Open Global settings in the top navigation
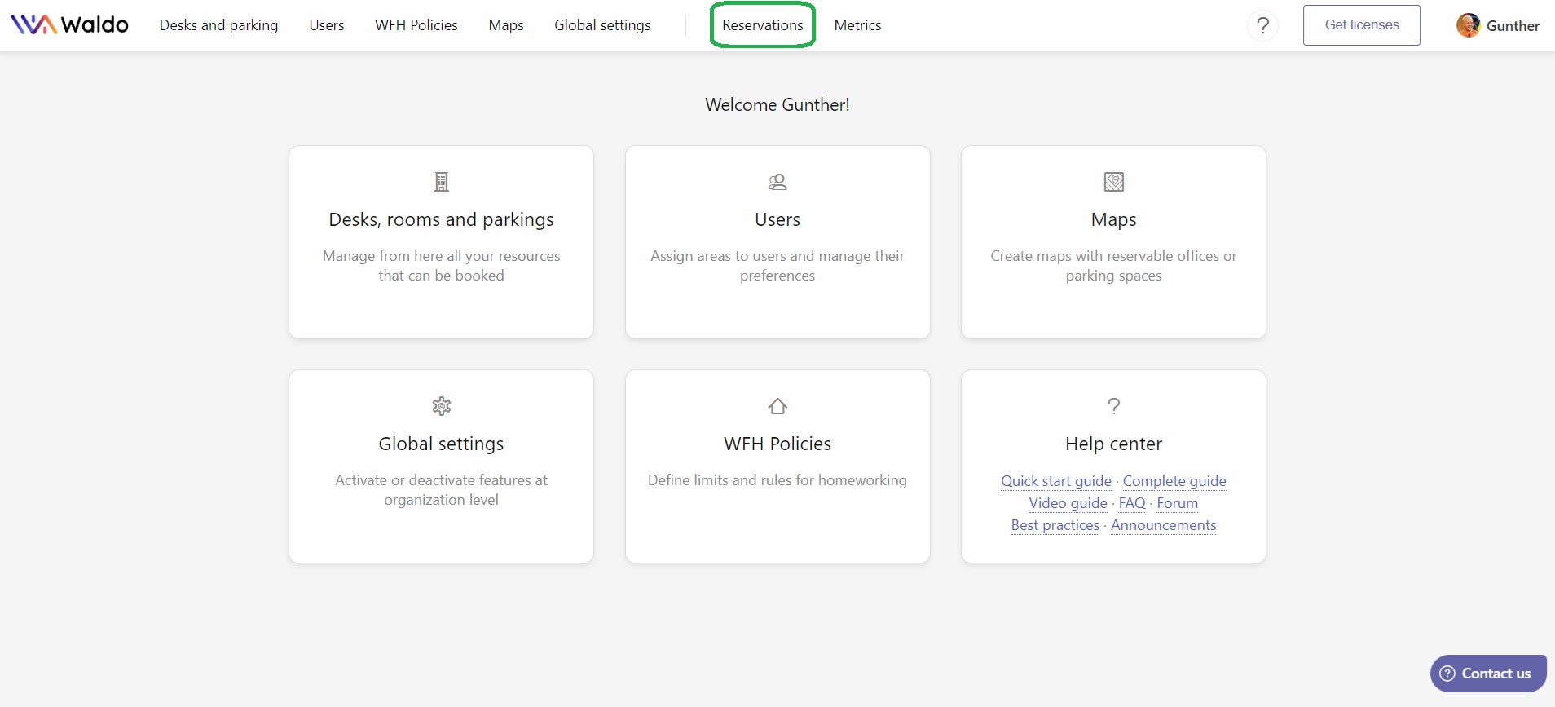 click(x=602, y=25)
